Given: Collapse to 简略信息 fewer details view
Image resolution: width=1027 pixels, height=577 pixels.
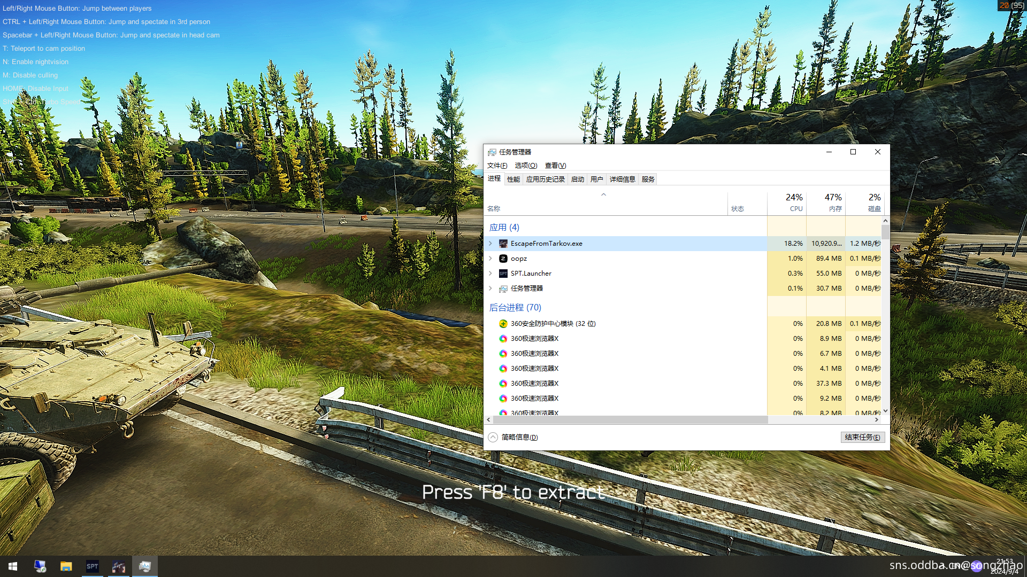Looking at the screenshot, I should 513,438.
